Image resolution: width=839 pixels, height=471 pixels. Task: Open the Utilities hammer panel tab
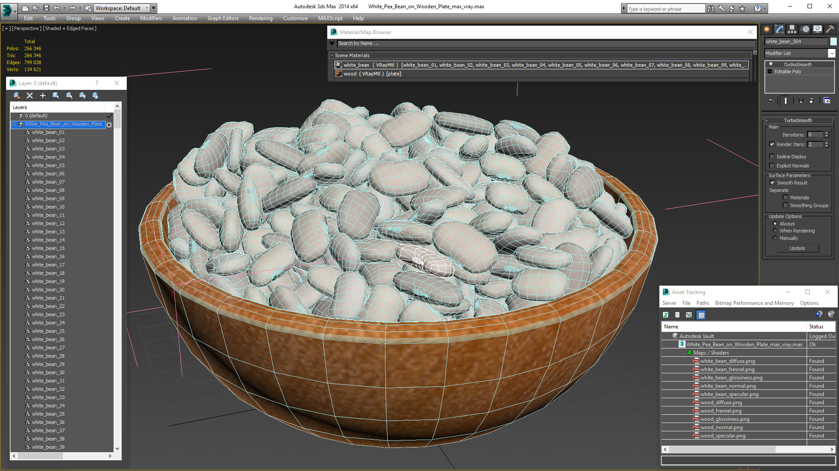click(x=830, y=29)
